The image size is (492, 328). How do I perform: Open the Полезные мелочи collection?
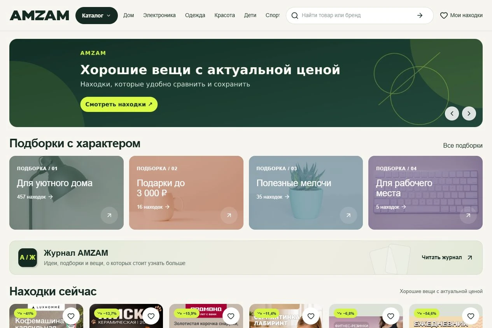click(306, 193)
